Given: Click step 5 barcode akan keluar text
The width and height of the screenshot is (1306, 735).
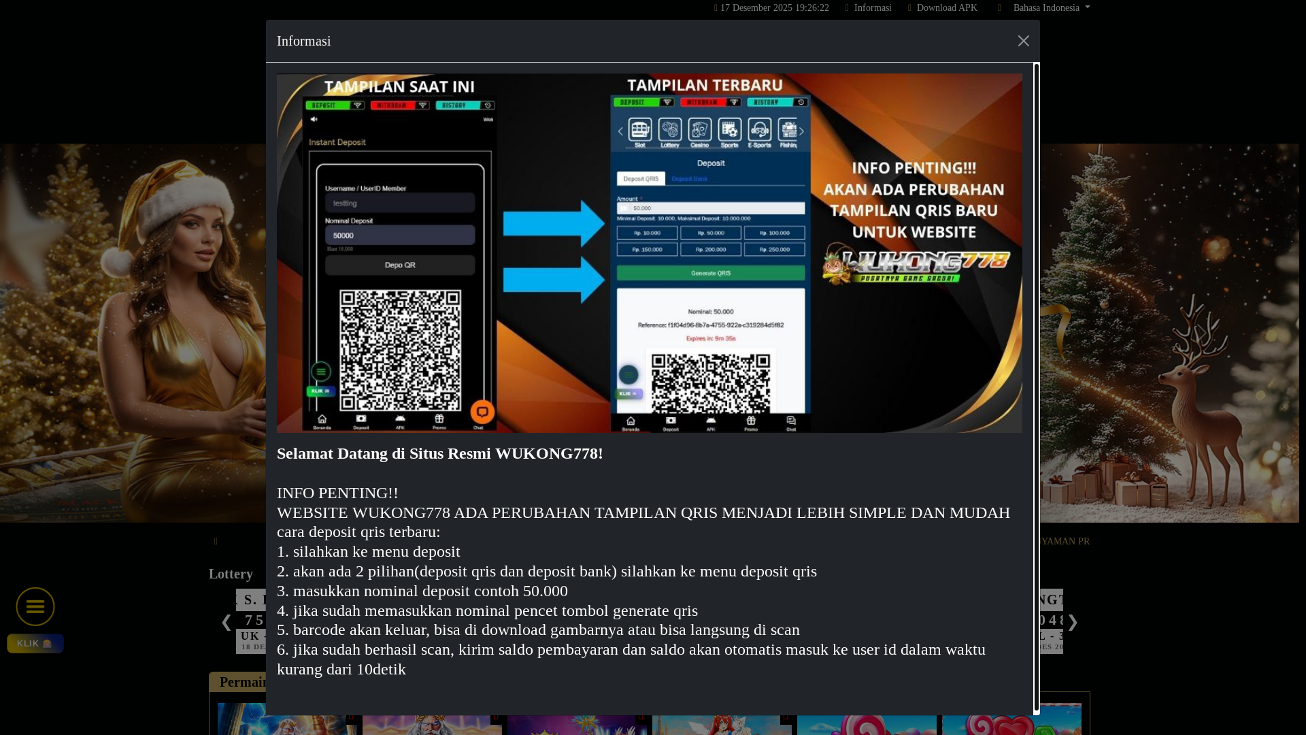Looking at the screenshot, I should [x=538, y=630].
